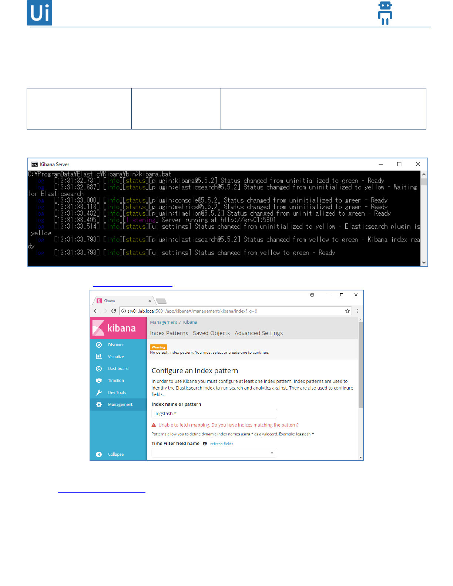The height and width of the screenshot is (586, 453).
Task: Click the 'Index name or pattern' label
Action: 176,404
